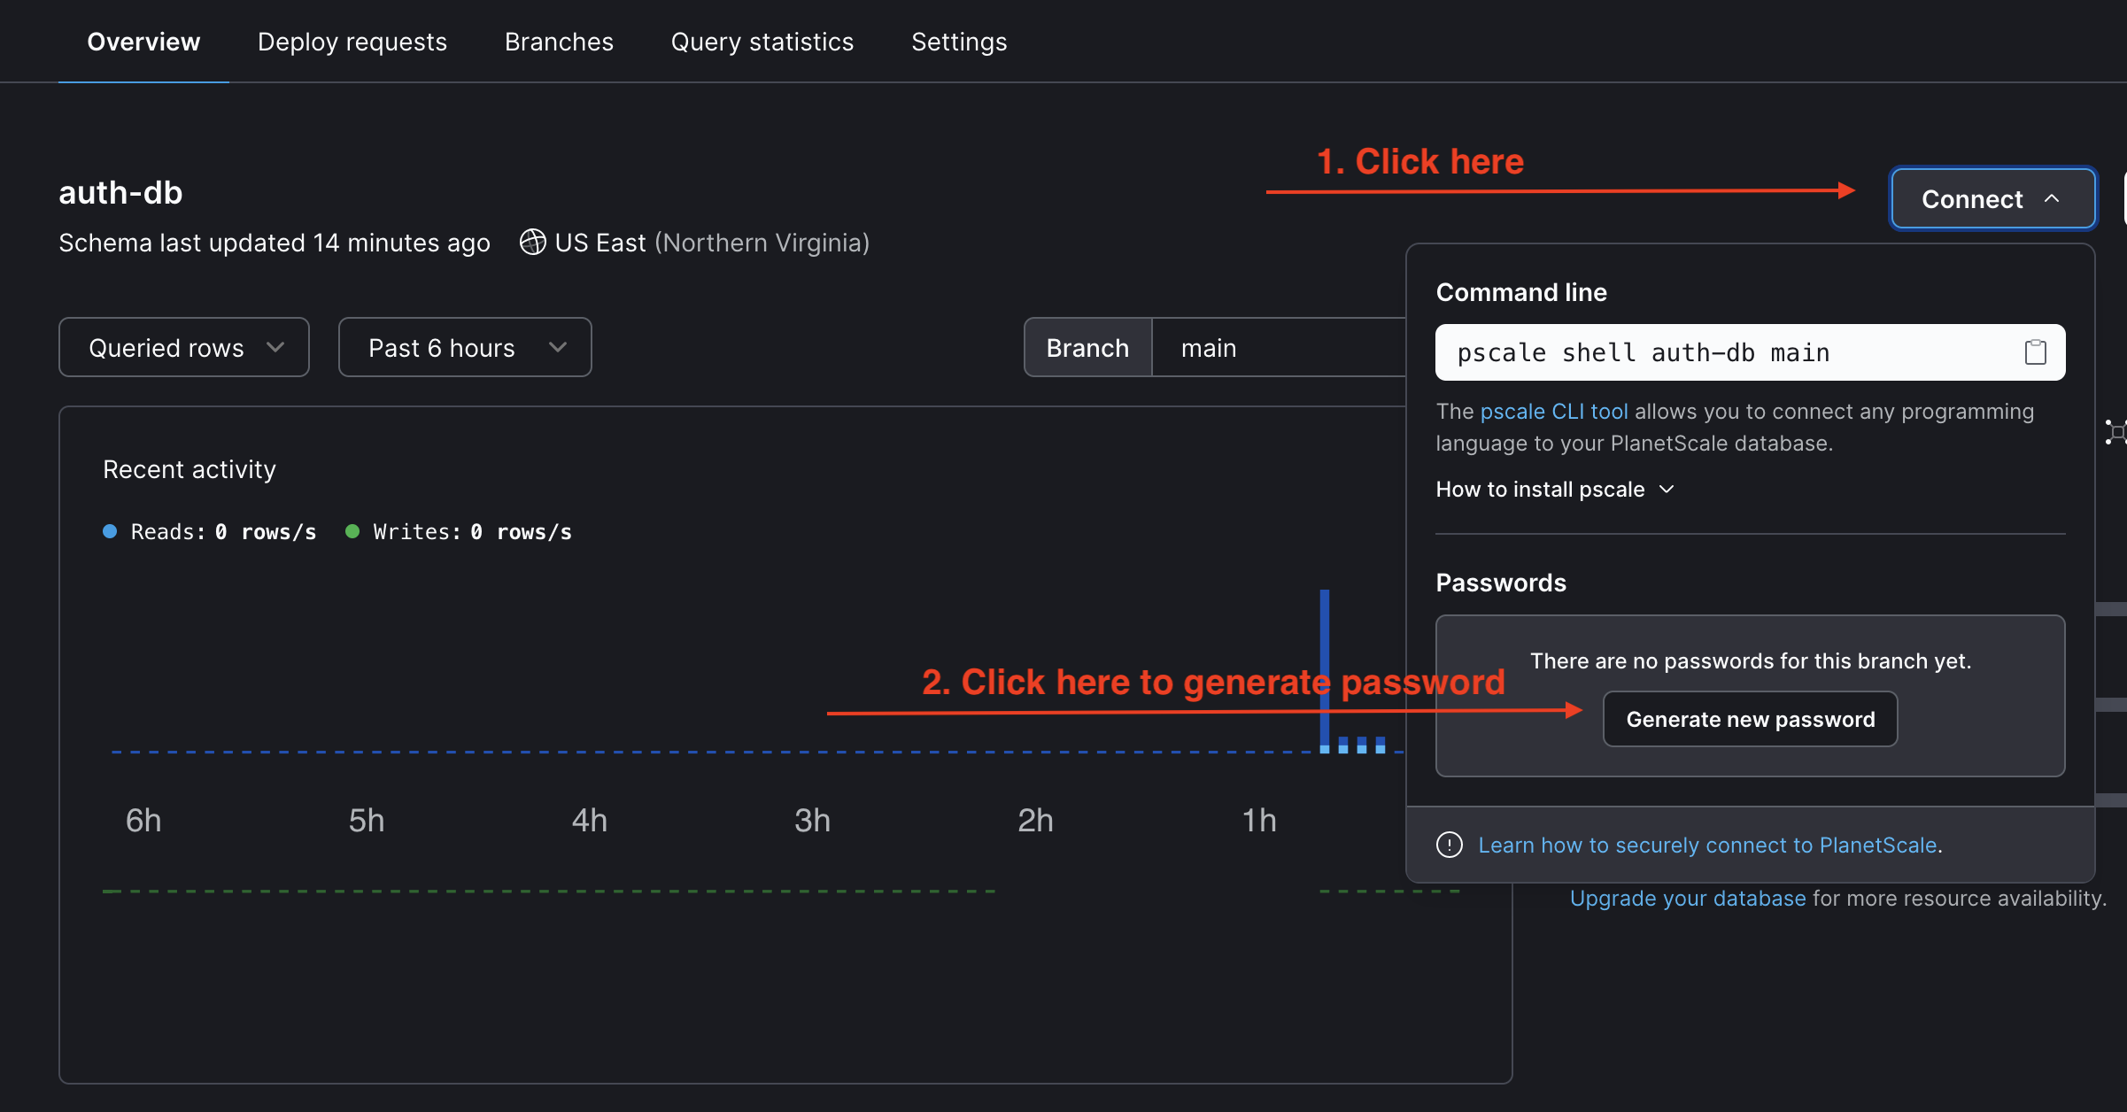
Task: Click the Connect panel collapse chevron icon
Action: (2054, 198)
